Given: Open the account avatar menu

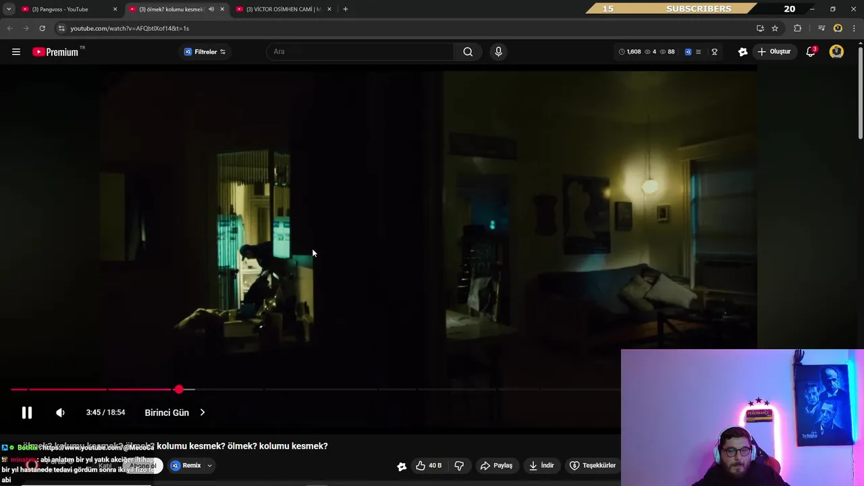Looking at the screenshot, I should coord(836,52).
